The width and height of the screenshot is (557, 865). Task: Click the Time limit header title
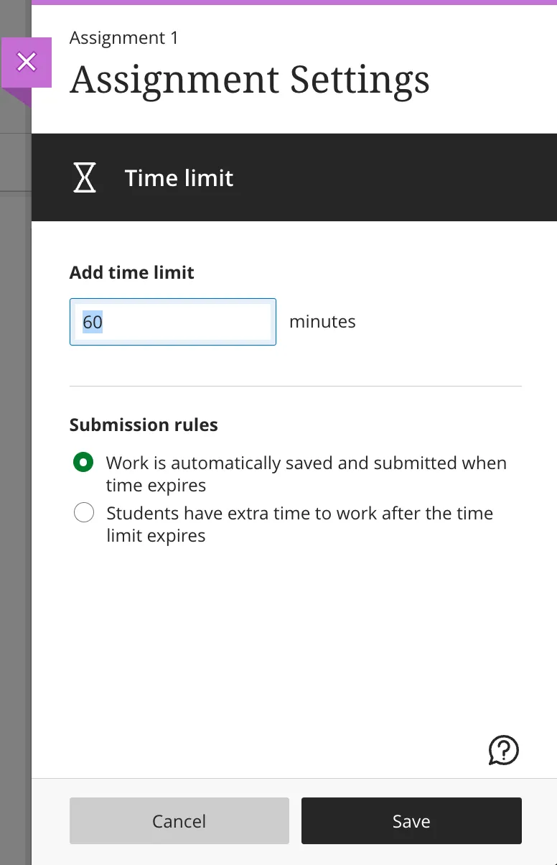click(179, 178)
